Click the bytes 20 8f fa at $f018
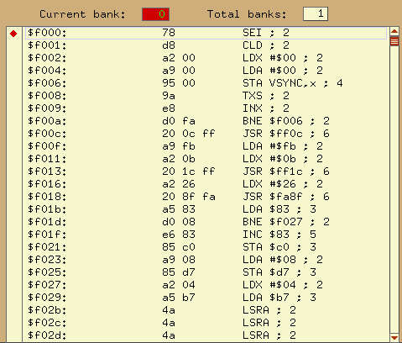The height and width of the screenshot is (343, 402). click(189, 197)
